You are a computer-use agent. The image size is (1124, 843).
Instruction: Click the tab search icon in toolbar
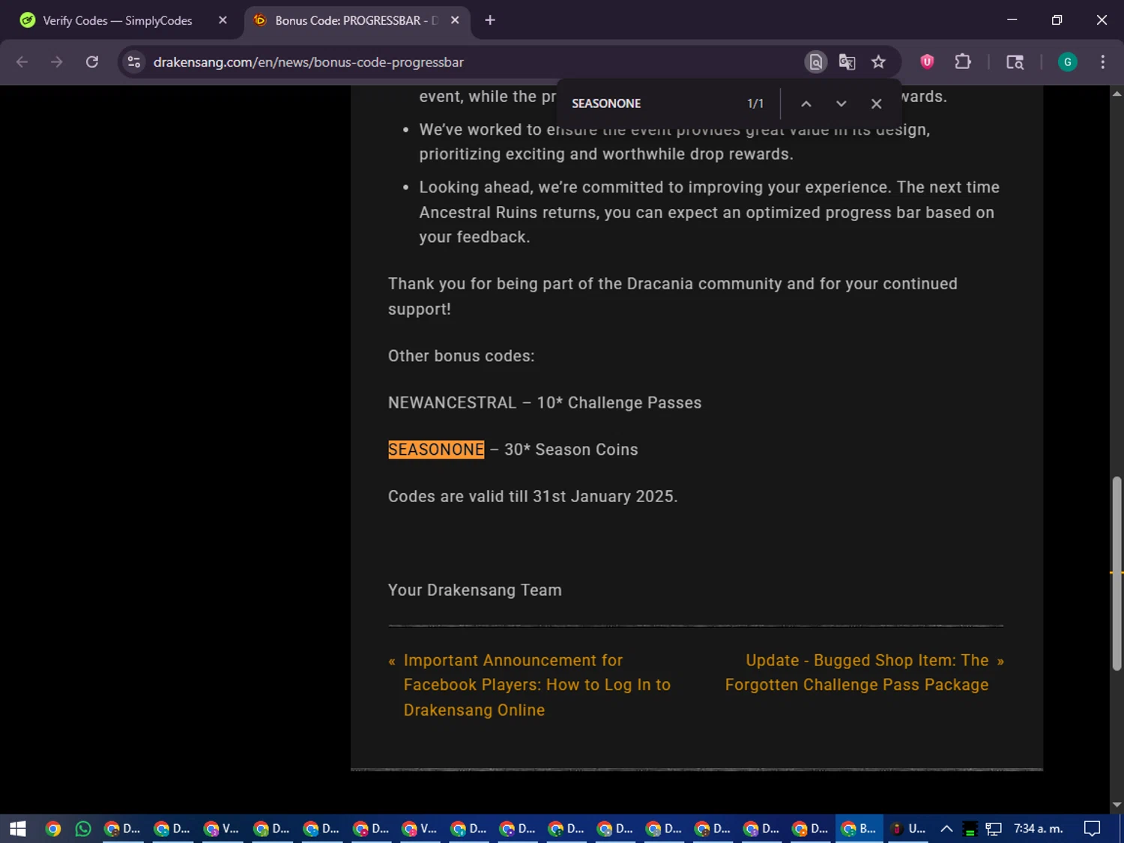coord(1015,62)
